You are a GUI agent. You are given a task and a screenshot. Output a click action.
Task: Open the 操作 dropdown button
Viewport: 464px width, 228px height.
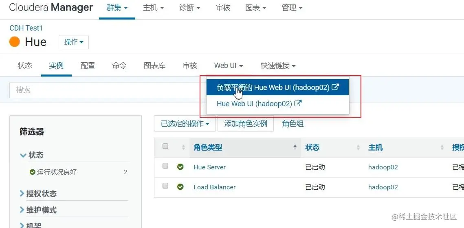click(x=74, y=42)
